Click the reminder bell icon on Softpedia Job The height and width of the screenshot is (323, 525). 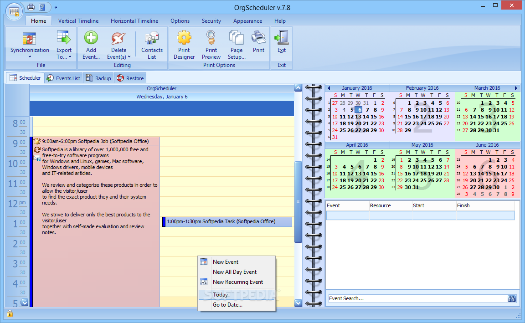[x=37, y=141]
